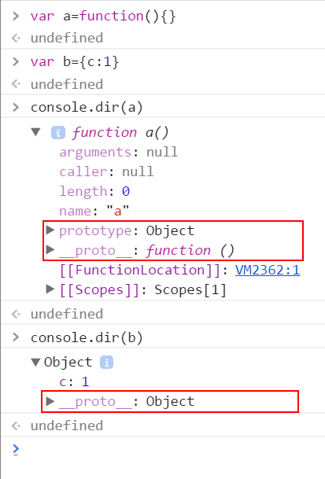This screenshot has width=325, height=479.
Task: Select the caller: null property
Action: (x=106, y=171)
